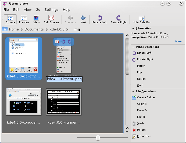
Task: Expand chevron after Home in breadcrumb
Action: 22,29
